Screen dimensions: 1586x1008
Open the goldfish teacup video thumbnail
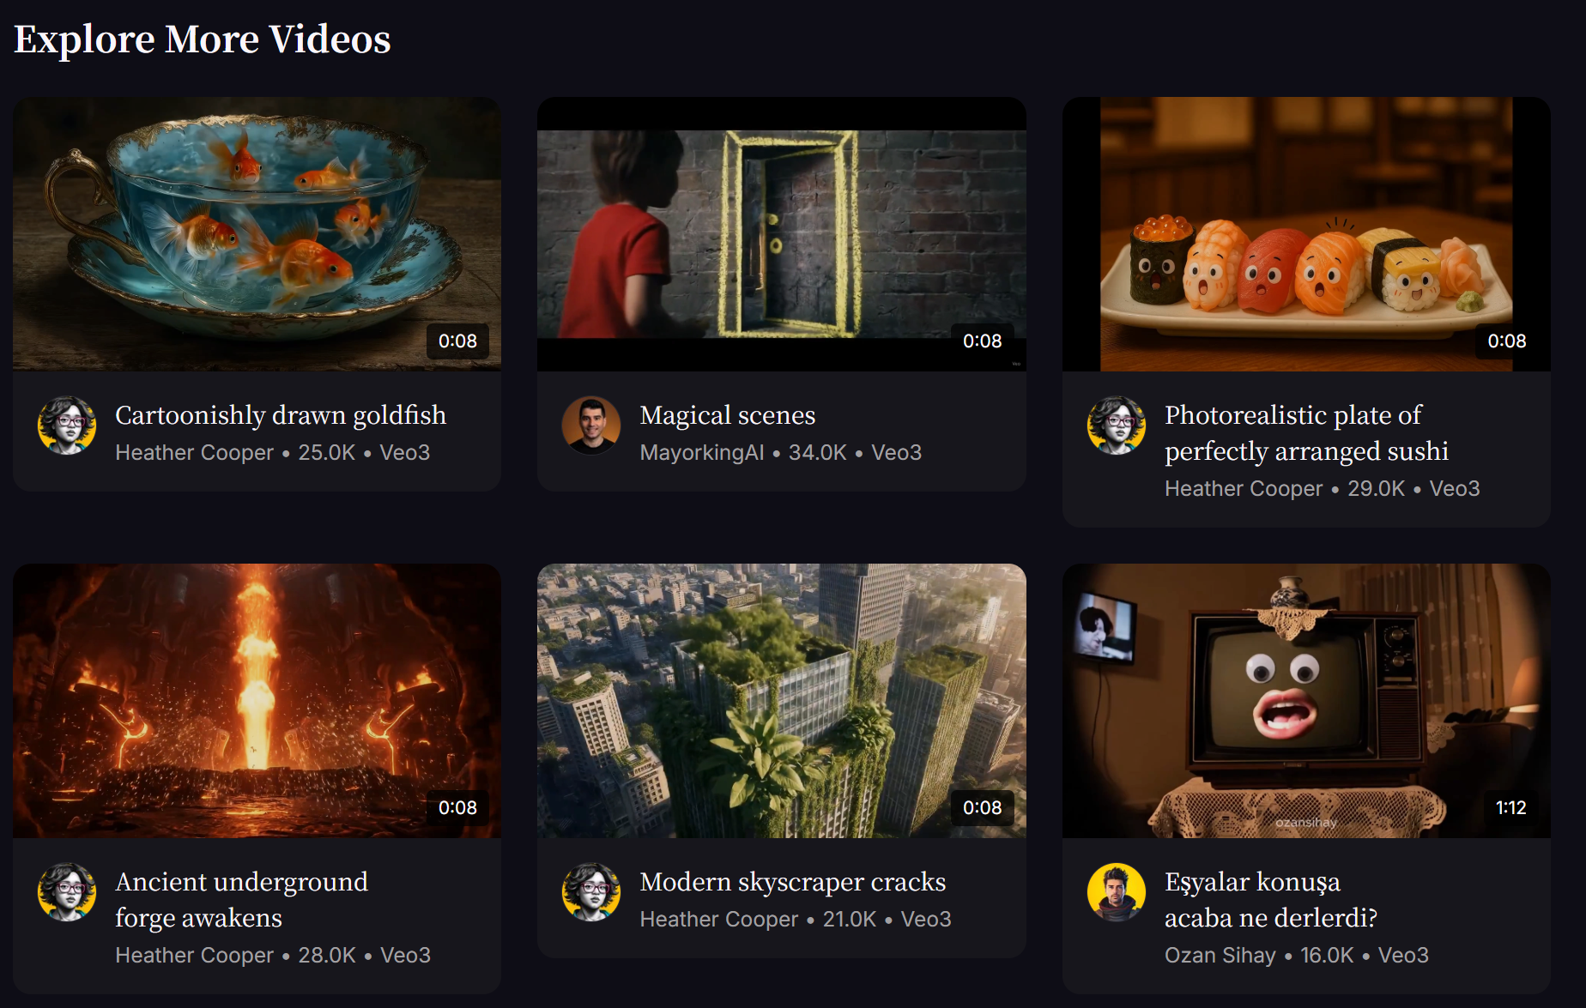257,234
